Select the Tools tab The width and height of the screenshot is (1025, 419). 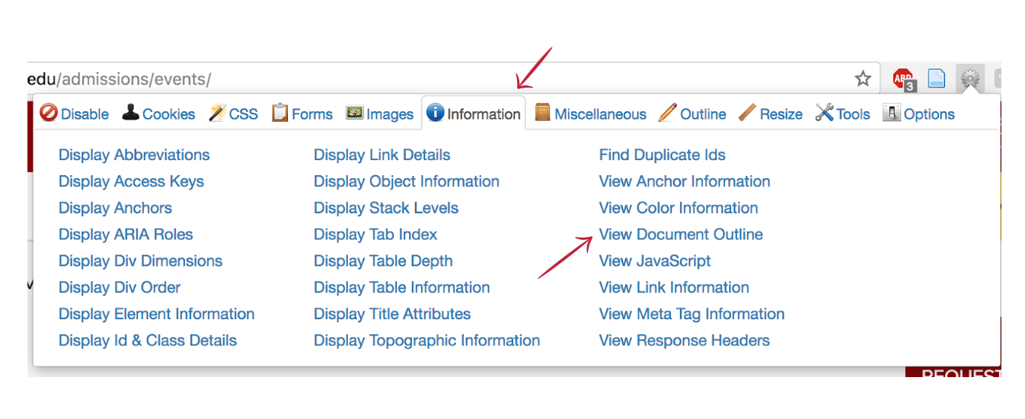842,114
